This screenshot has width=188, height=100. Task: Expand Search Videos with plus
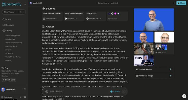(x=170, y=69)
